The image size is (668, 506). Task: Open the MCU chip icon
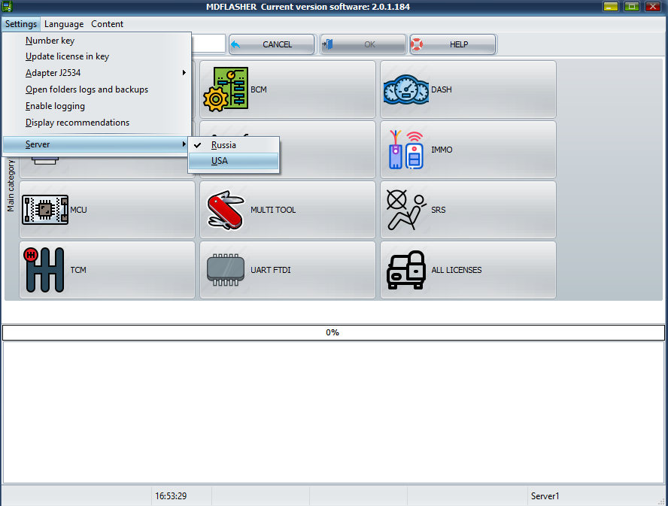coord(45,210)
